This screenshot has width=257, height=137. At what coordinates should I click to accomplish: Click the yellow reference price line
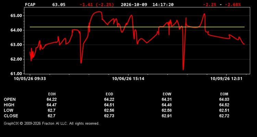tap(137, 27)
